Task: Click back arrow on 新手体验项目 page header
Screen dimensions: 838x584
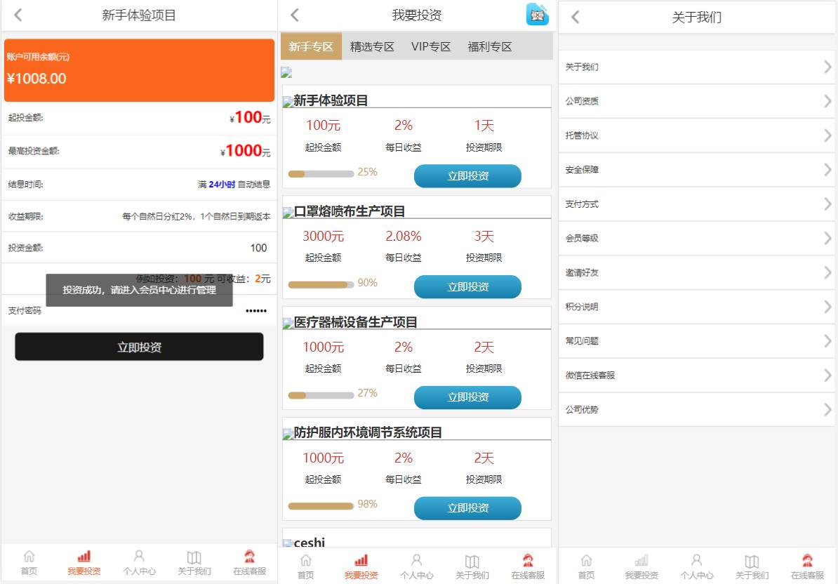Action: tap(18, 15)
